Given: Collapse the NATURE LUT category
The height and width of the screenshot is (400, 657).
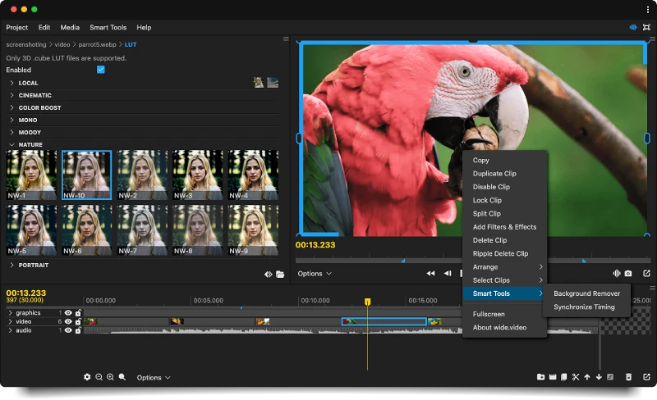Looking at the screenshot, I should point(11,144).
